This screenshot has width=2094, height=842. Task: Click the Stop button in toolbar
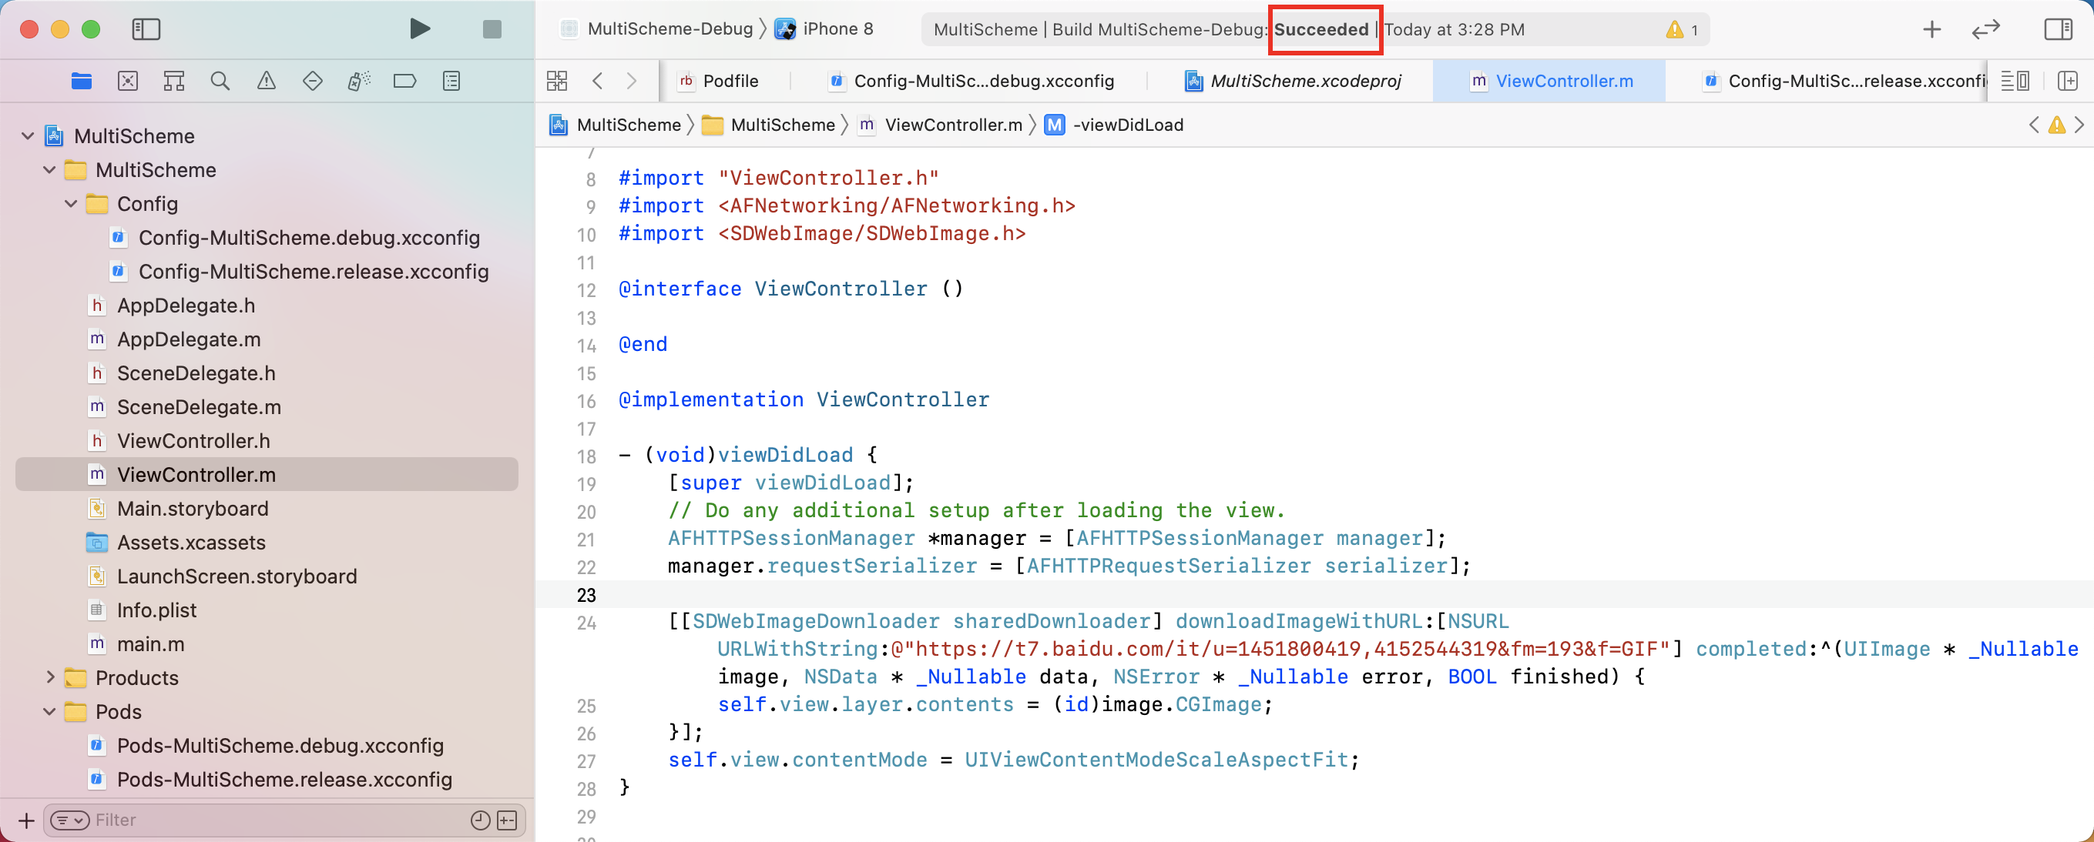pyautogui.click(x=492, y=29)
